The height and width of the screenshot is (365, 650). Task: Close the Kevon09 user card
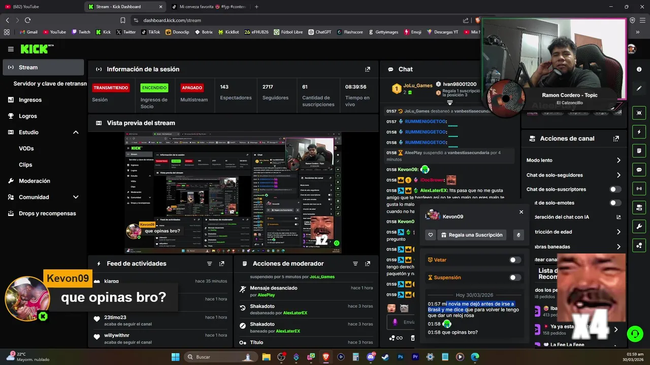pyautogui.click(x=521, y=212)
